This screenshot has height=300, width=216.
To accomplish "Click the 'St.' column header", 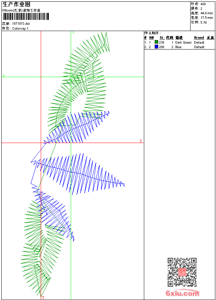I will pyautogui.click(x=162, y=38).
